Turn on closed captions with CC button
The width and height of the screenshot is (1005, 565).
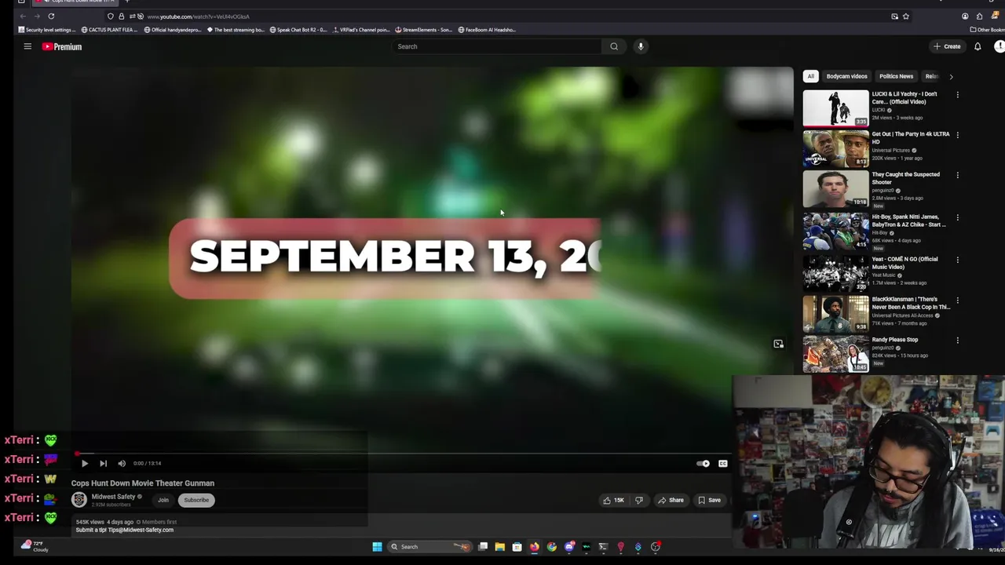click(723, 463)
